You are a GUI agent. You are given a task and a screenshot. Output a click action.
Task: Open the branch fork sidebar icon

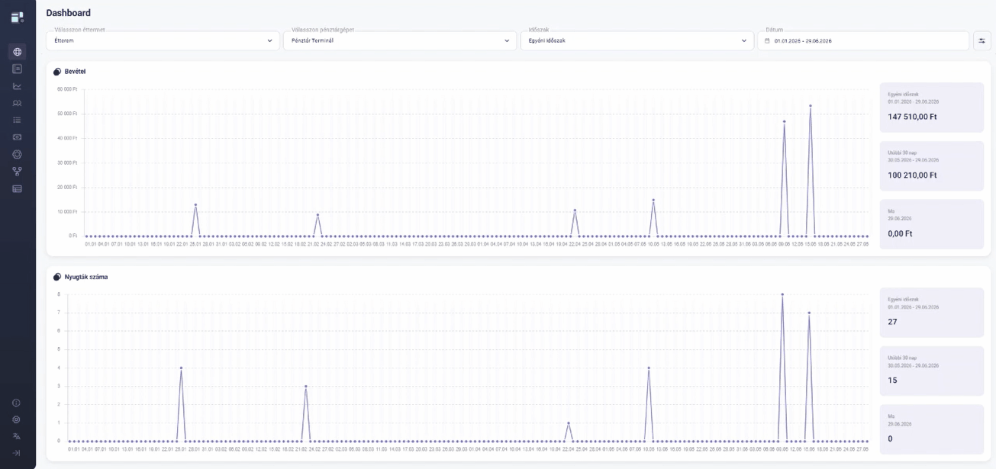(x=17, y=172)
